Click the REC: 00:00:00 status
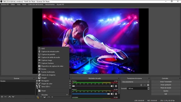This screenshot has width=181, height=102. click(x=152, y=101)
